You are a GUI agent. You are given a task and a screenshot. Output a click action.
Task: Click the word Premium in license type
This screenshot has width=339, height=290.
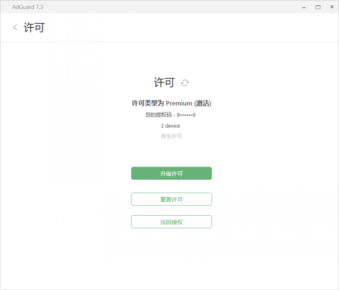click(x=179, y=103)
